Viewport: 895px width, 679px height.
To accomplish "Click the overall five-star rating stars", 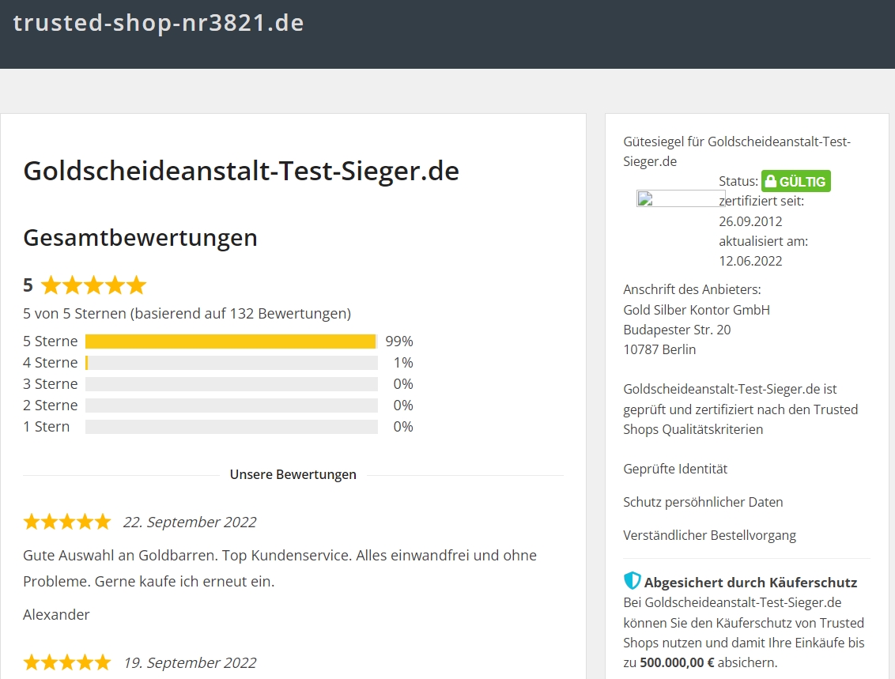I will (93, 285).
